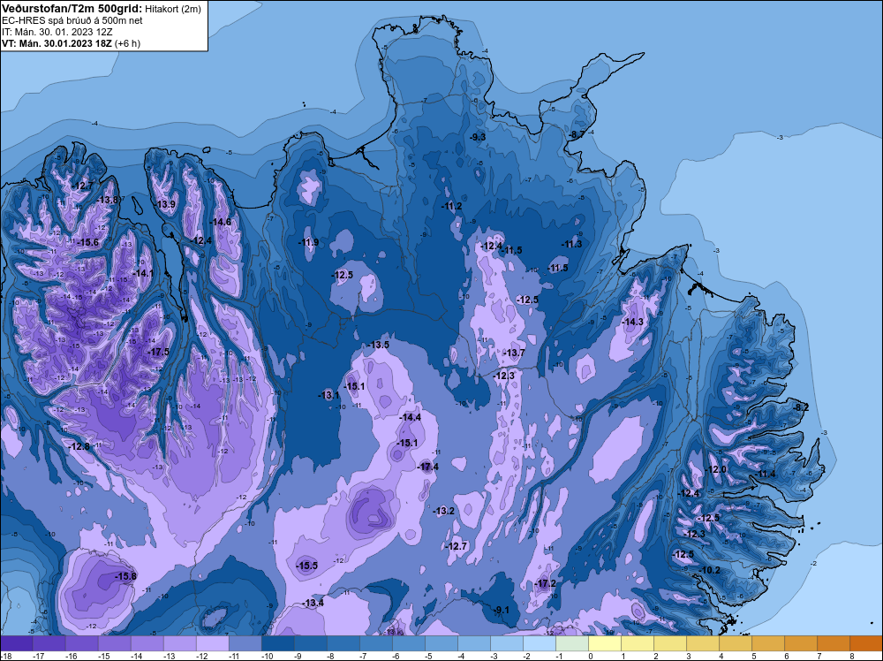
Task: Click the -13.8 temperature label
Action: [108, 200]
